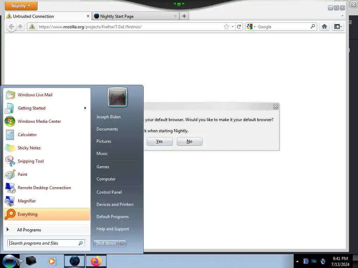
Task: Show hidden tray icons arrow
Action: pyautogui.click(x=297, y=261)
